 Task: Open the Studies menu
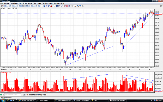tap(45, 3)
